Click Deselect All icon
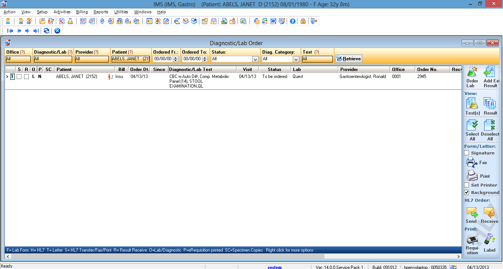 (490, 125)
